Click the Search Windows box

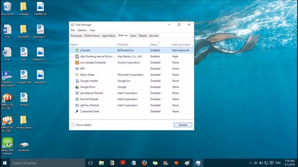tap(47, 163)
